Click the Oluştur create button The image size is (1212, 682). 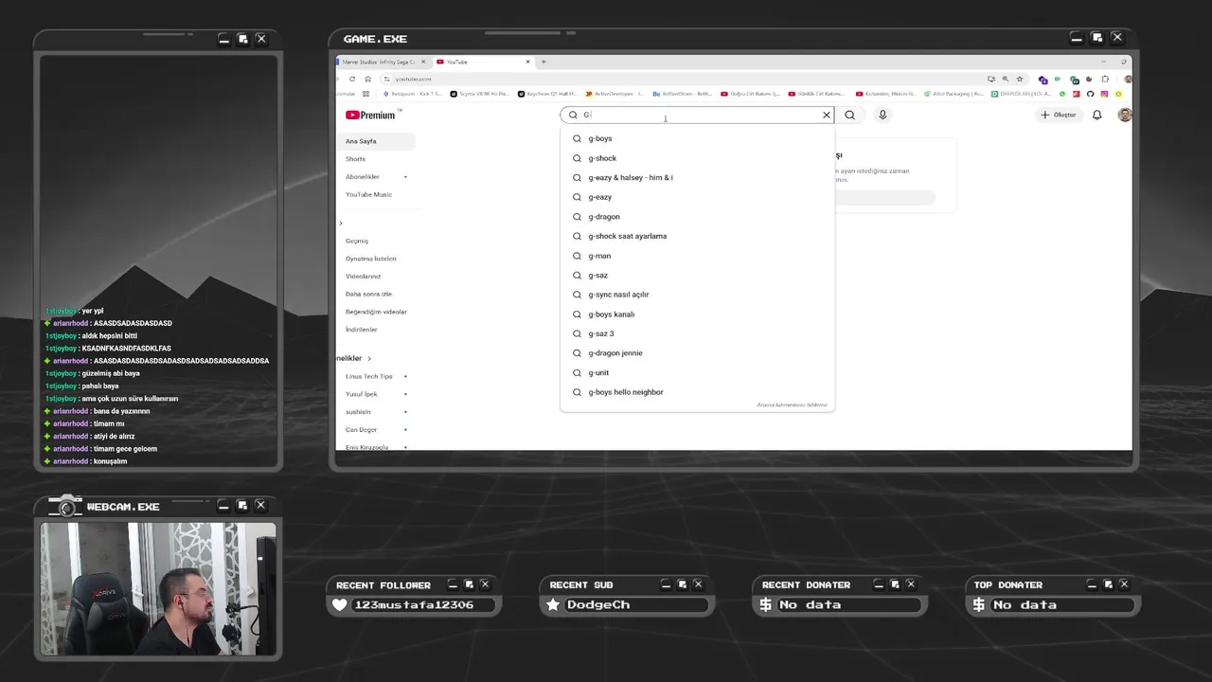click(1059, 115)
